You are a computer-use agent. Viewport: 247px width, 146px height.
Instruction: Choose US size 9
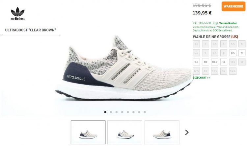click(x=242, y=53)
